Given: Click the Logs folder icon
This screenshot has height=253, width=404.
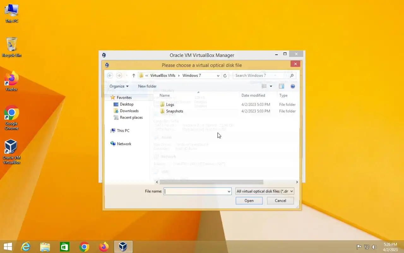Looking at the screenshot, I should coord(162,104).
